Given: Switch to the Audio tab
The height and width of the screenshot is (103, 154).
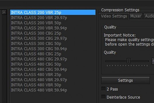Looking at the screenshot, I should (149, 16).
